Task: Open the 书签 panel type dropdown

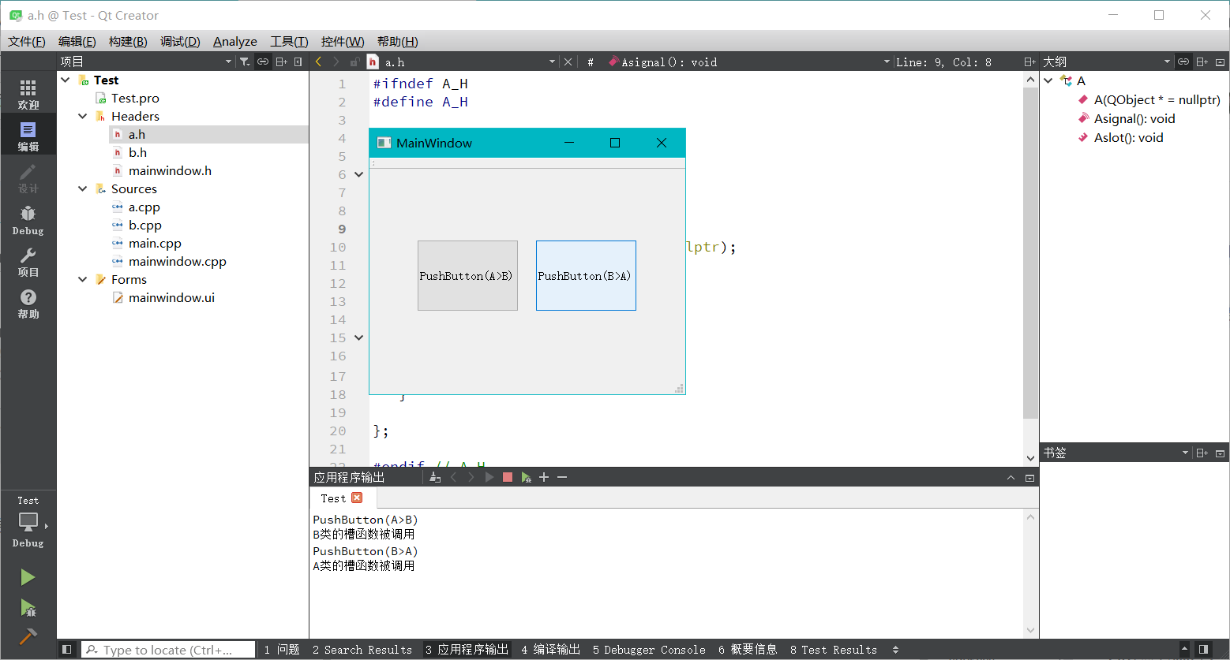Action: coord(1115,453)
